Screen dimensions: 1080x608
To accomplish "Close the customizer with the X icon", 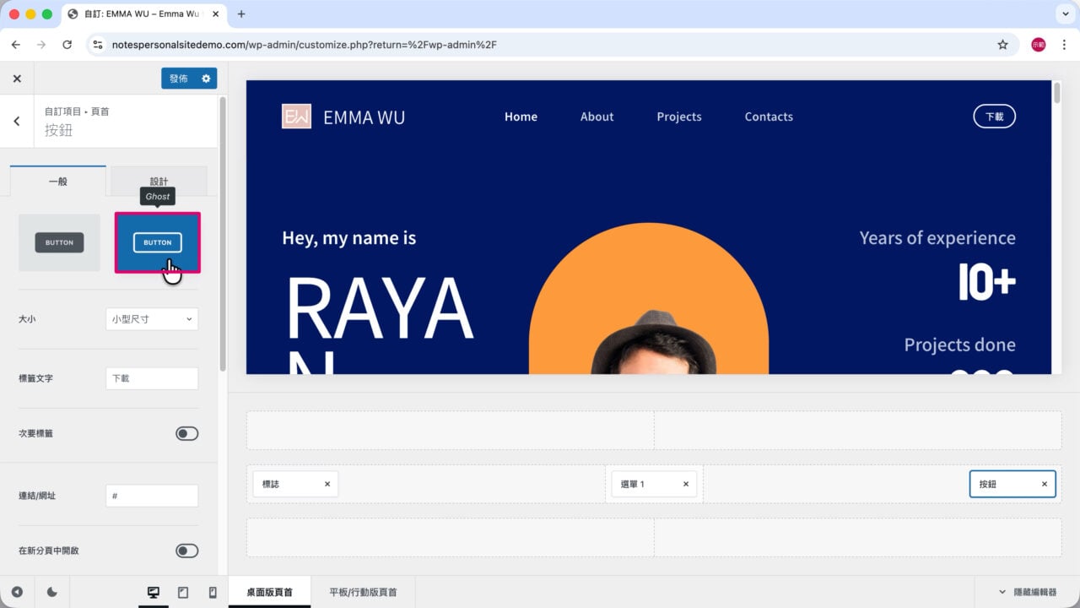I will (x=17, y=79).
